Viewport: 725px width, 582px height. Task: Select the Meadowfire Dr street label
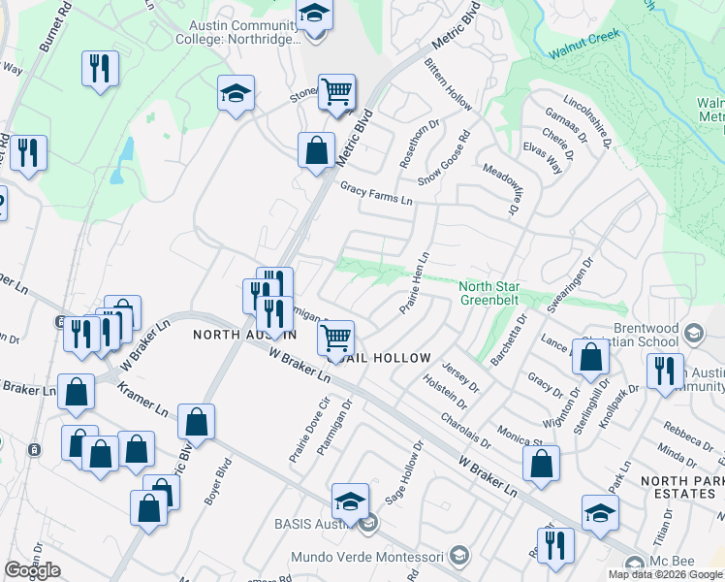501,188
